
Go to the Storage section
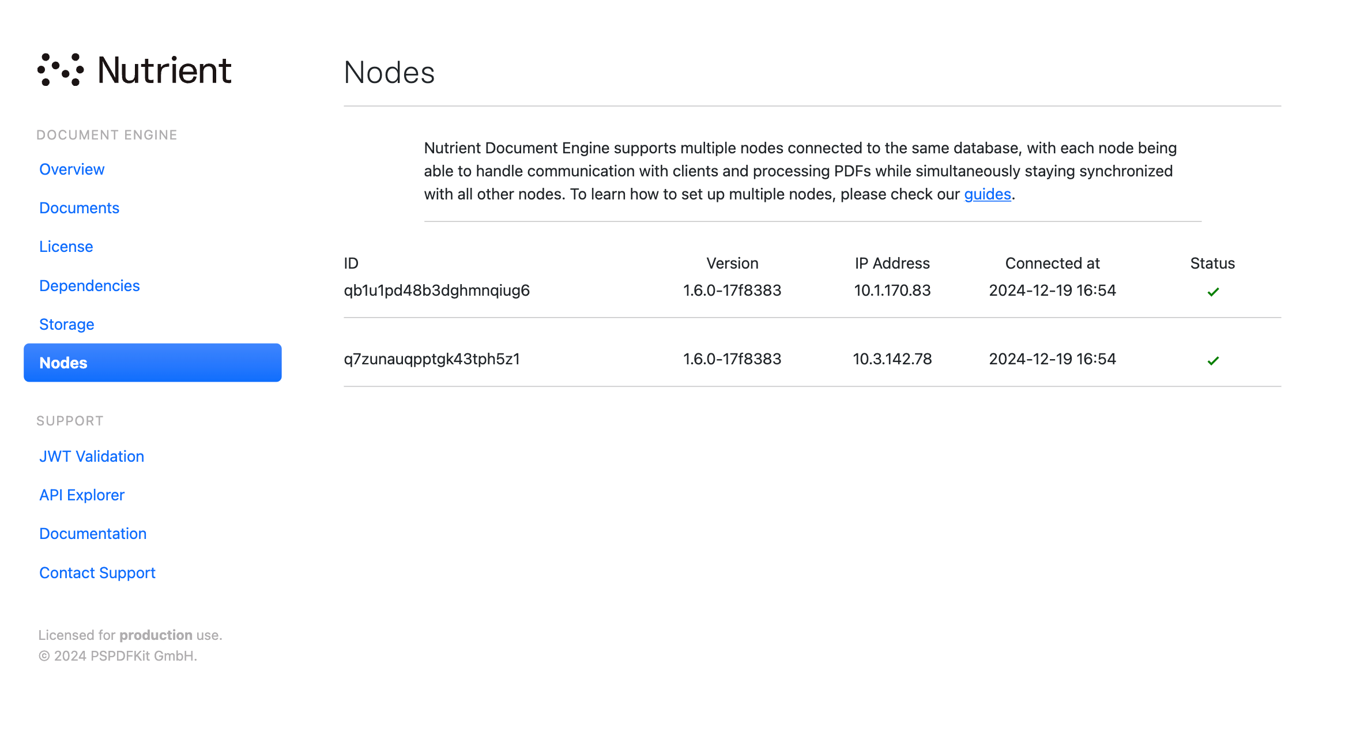click(x=66, y=324)
